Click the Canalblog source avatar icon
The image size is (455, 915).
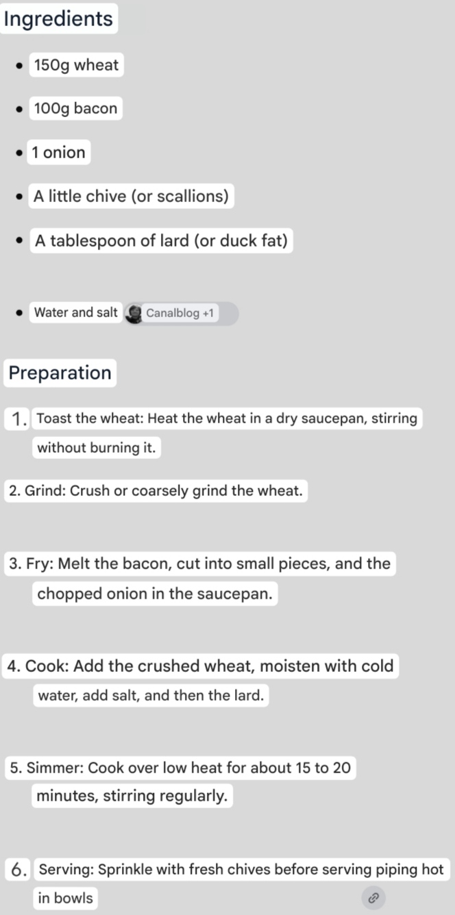click(134, 314)
